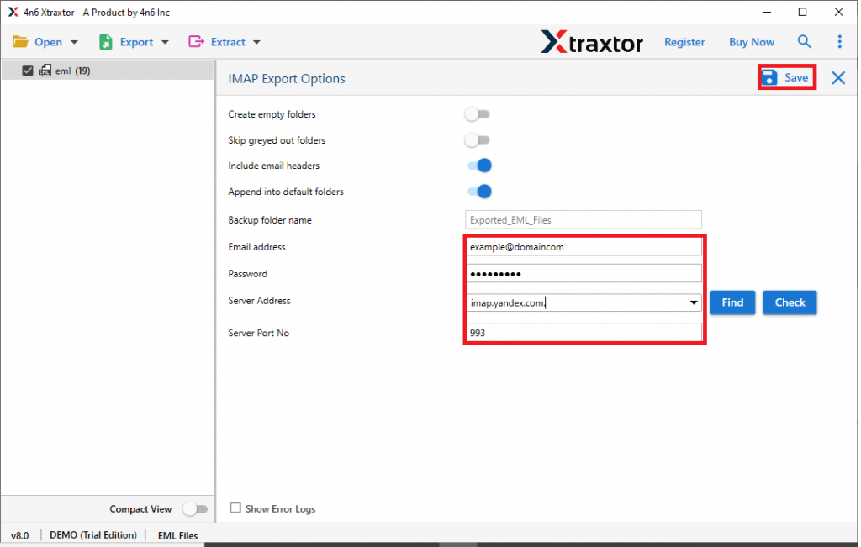861x547 pixels.
Task: Disable the Include email headers toggle
Action: coord(479,166)
